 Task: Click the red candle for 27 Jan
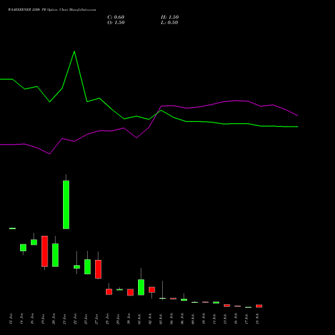[98, 269]
